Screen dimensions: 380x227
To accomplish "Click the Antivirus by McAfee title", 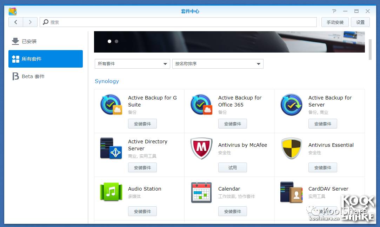I will pos(242,145).
